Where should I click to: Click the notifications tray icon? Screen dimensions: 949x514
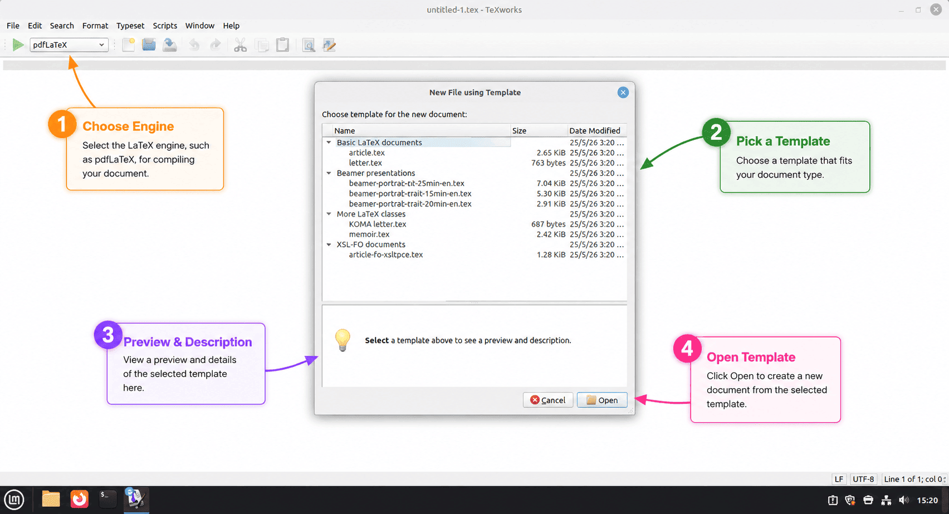(x=833, y=500)
